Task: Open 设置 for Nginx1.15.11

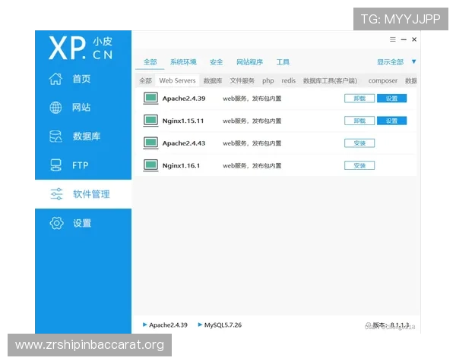Action: click(391, 121)
